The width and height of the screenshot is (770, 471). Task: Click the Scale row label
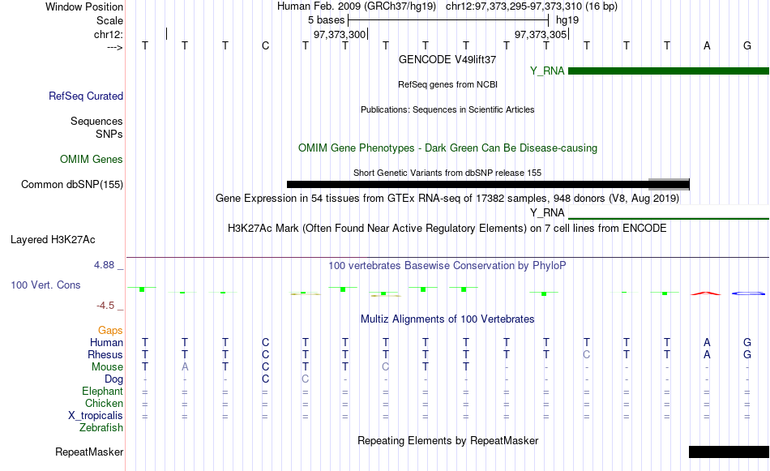109,20
